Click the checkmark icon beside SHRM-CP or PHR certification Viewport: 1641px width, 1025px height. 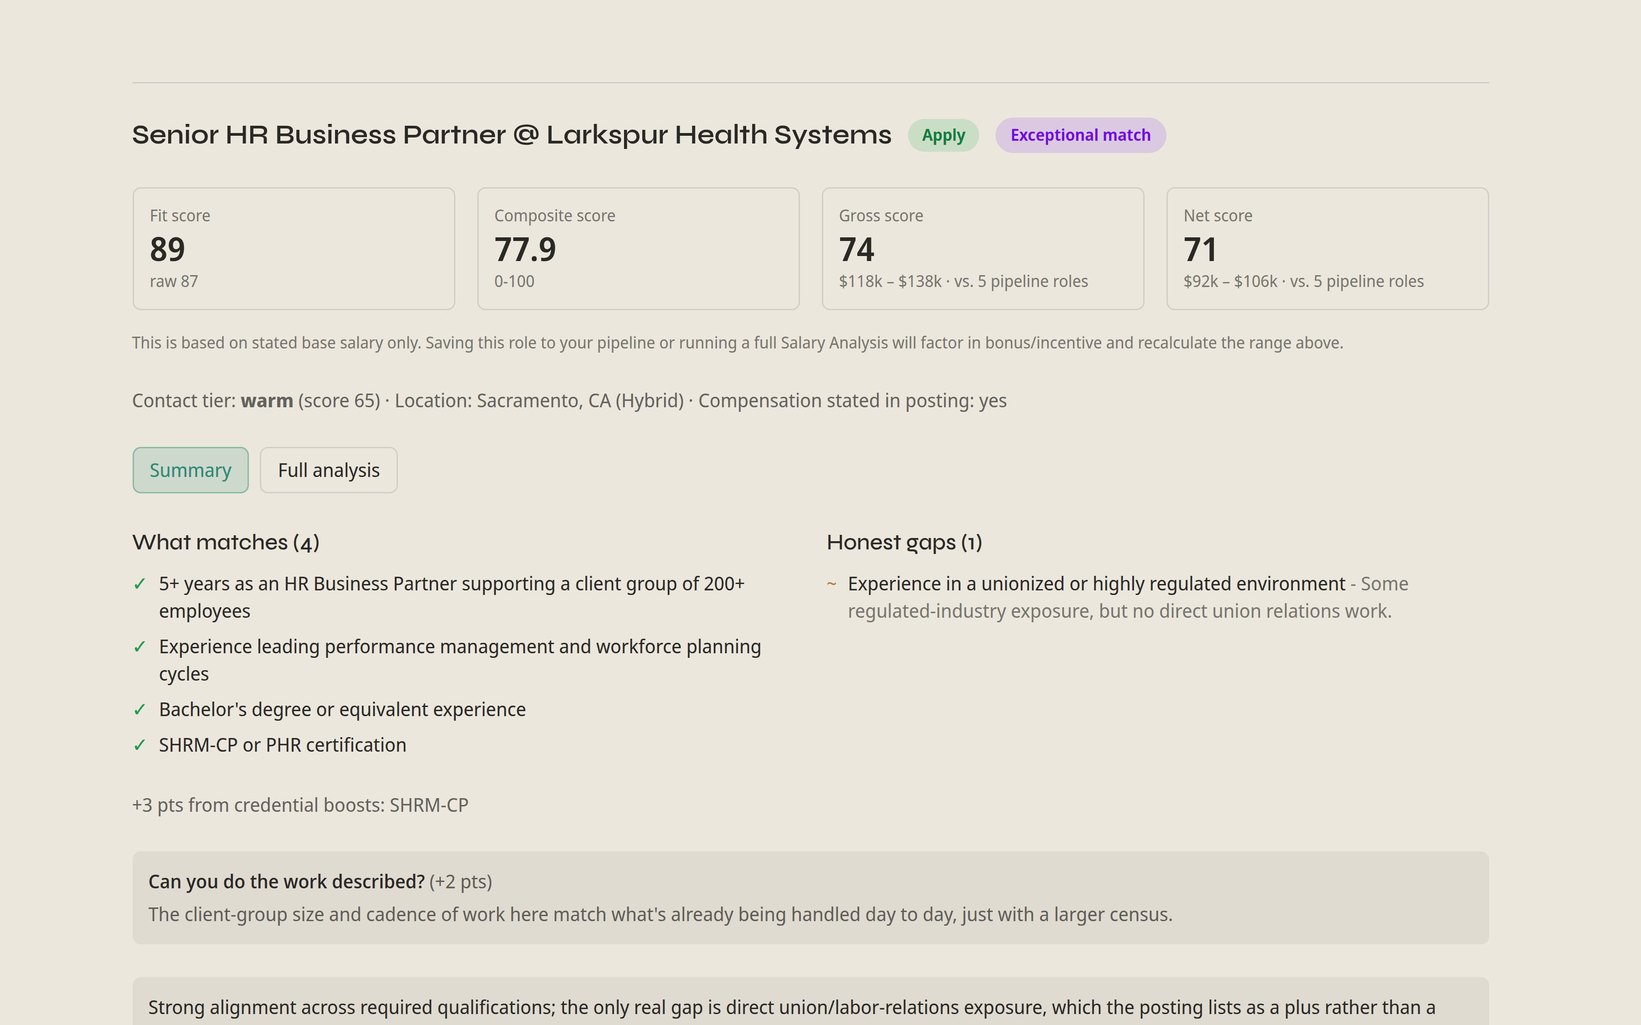coord(139,745)
